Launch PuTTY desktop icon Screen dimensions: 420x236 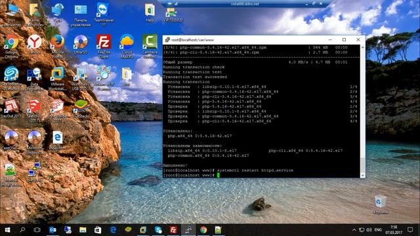[34, 172]
